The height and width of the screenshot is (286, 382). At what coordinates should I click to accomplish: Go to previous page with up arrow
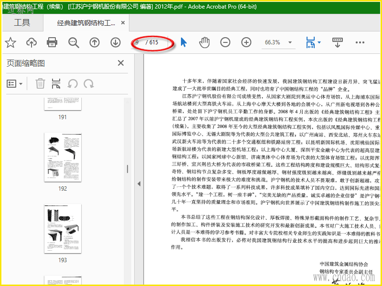(95, 42)
